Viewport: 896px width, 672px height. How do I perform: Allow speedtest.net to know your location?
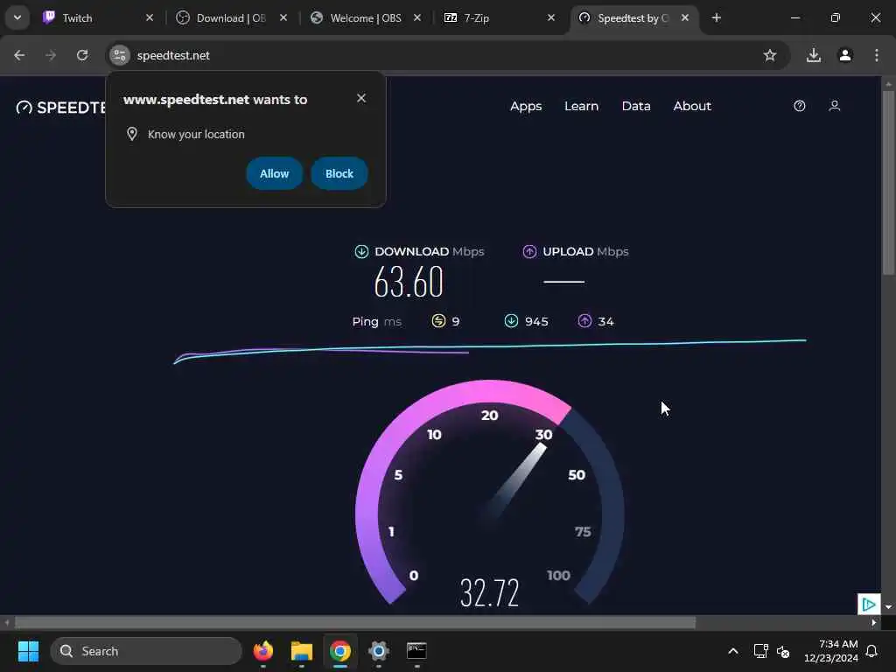tap(274, 173)
